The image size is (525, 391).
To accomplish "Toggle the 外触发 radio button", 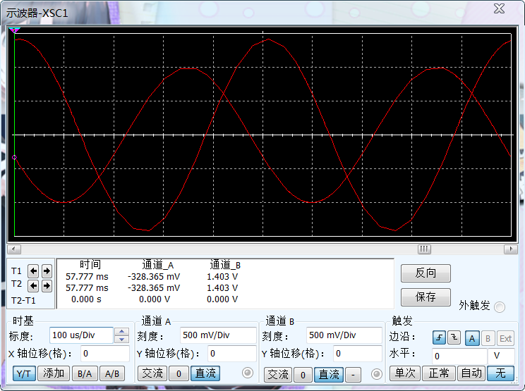I will coord(500,306).
